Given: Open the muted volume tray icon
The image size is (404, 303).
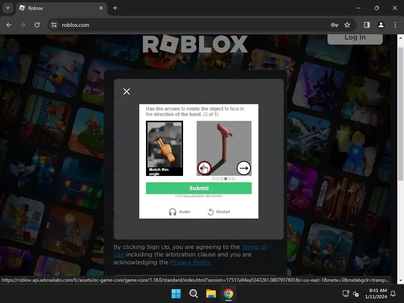Looking at the screenshot, I should coord(356,294).
